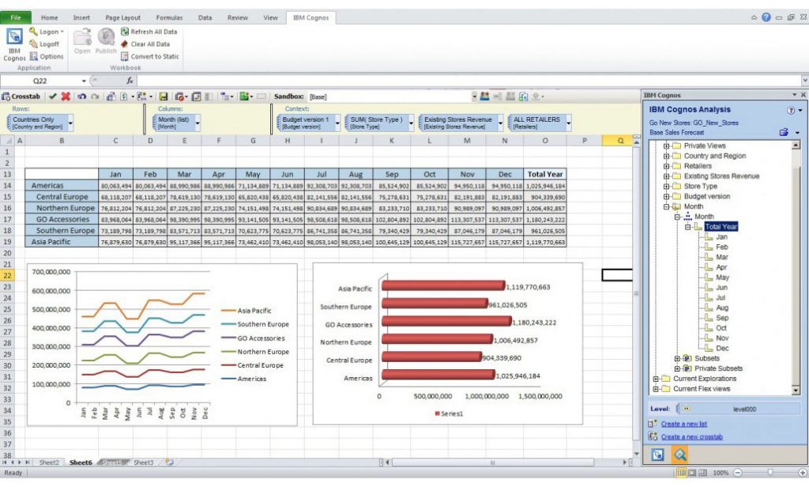Open the Existing Stores Revenue context dropdown
This screenshot has height=487, width=809.
(500, 123)
